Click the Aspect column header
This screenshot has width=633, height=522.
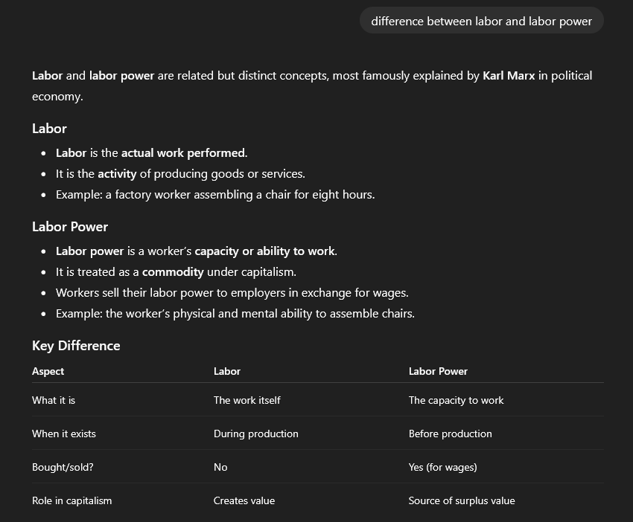point(48,371)
